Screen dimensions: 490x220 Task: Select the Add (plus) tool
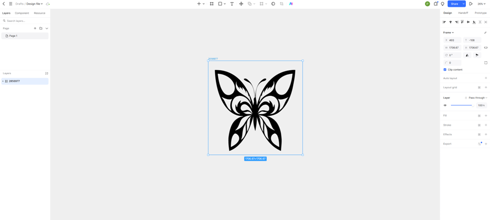pyautogui.click(x=199, y=4)
